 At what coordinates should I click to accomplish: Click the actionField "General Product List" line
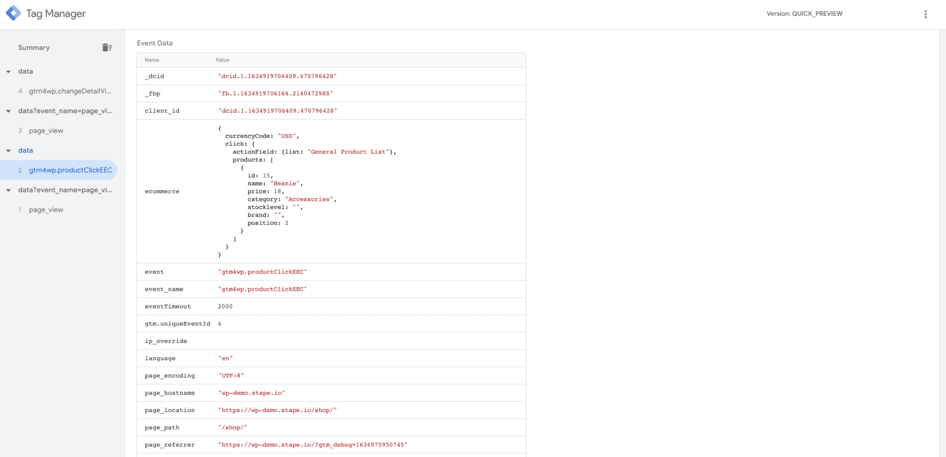point(314,152)
